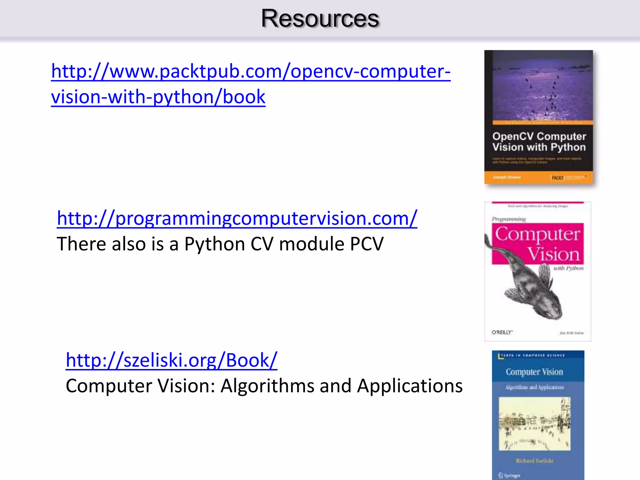Click the OpenCV Computer Vision with Python cover
Viewport: 640px width, 480px height.
(538, 117)
